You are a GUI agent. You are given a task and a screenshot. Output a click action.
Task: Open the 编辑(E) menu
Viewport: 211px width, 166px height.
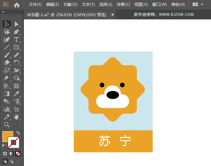(x=53, y=5)
